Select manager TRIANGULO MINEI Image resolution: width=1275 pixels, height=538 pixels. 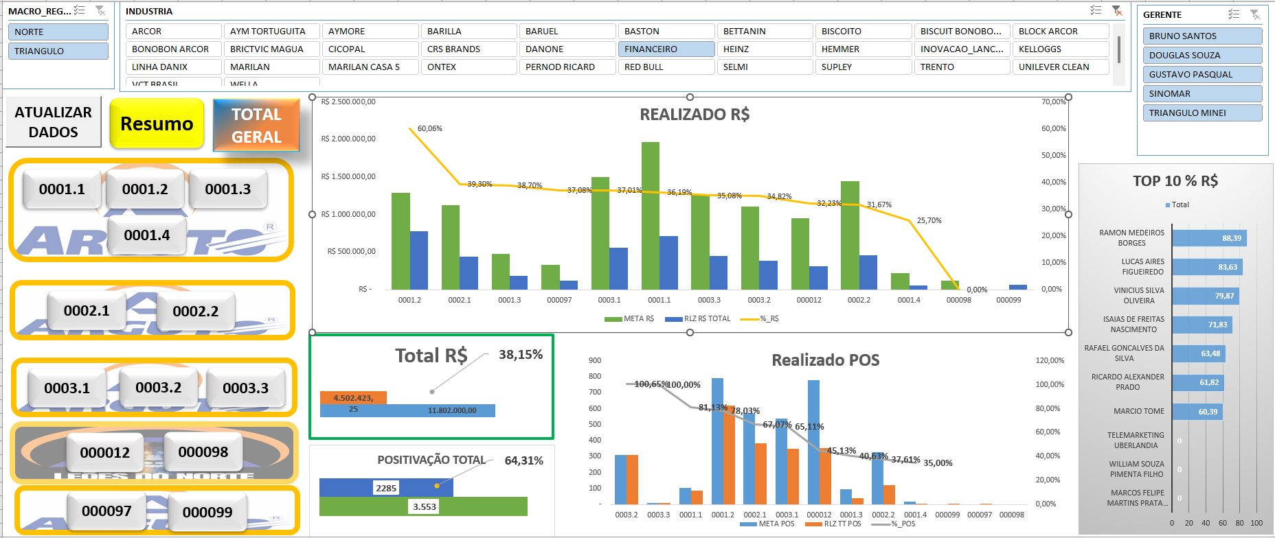(x=1203, y=113)
